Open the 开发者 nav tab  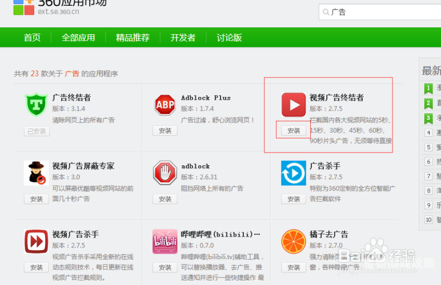(183, 38)
